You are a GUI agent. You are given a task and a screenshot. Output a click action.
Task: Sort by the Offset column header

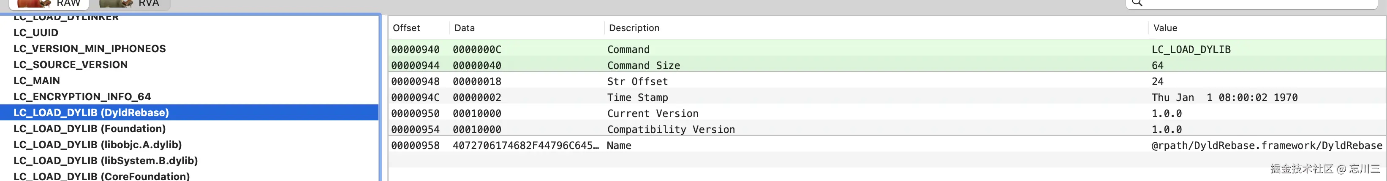pos(407,28)
